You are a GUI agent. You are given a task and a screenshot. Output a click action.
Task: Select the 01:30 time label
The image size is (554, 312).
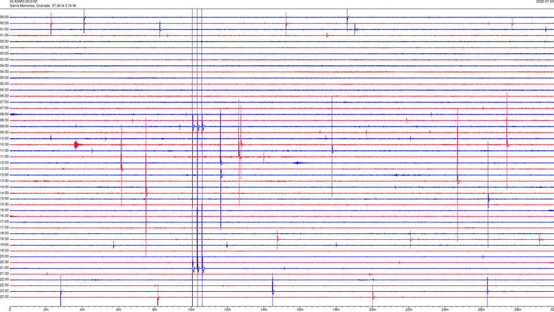[x=4, y=35]
